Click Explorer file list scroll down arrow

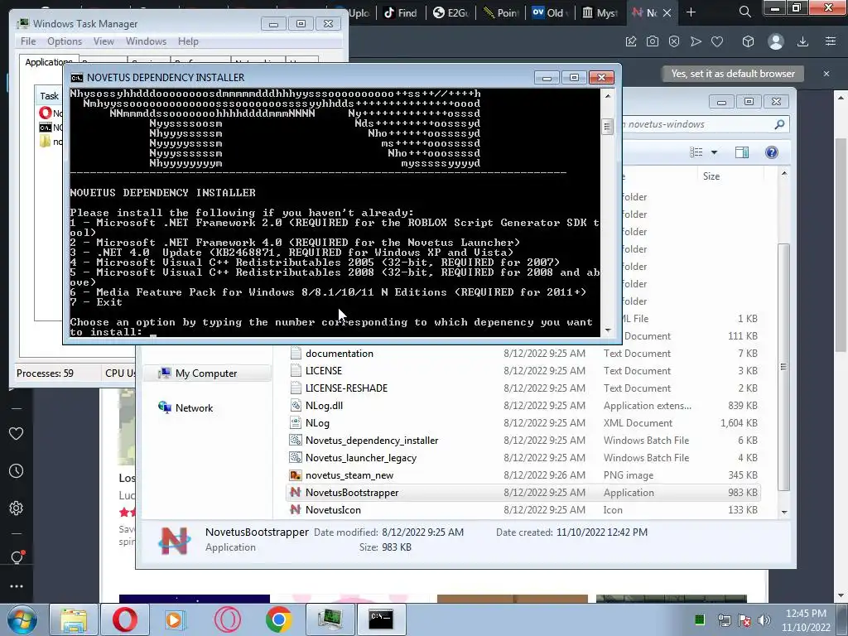pyautogui.click(x=784, y=512)
